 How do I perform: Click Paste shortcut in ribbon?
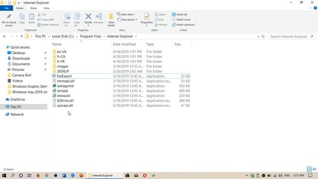48,25
